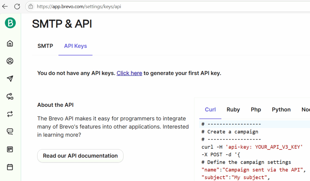Open Conversations chat bubble icon
Image resolution: width=310 pixels, height=181 pixels.
pos(10,132)
